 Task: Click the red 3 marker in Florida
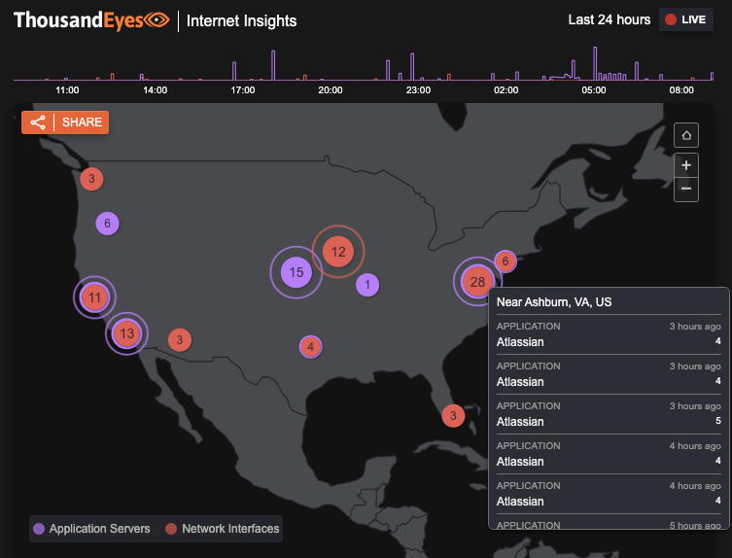[x=453, y=415]
